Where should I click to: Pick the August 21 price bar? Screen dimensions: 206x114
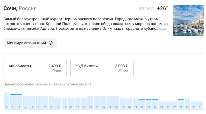point(136,104)
